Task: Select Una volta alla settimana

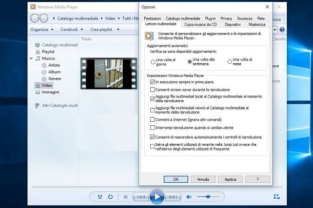Action: (x=190, y=62)
